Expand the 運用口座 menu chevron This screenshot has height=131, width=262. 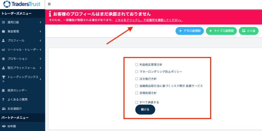tap(40, 22)
